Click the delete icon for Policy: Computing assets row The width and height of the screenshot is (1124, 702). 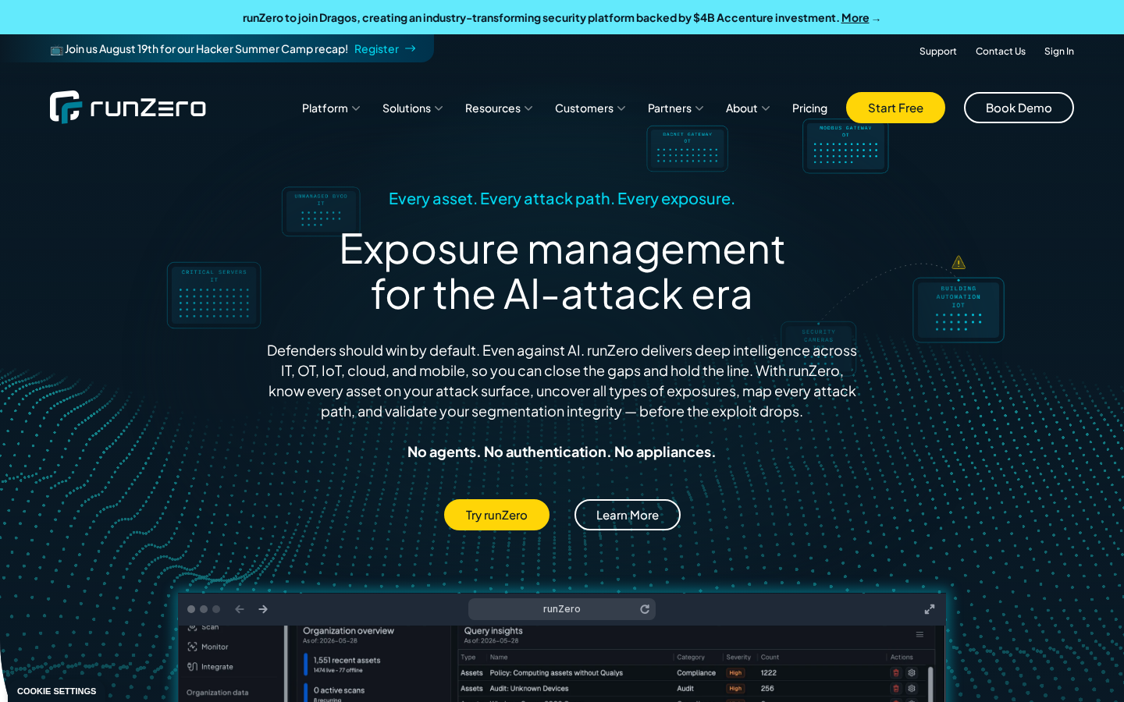tap(896, 672)
